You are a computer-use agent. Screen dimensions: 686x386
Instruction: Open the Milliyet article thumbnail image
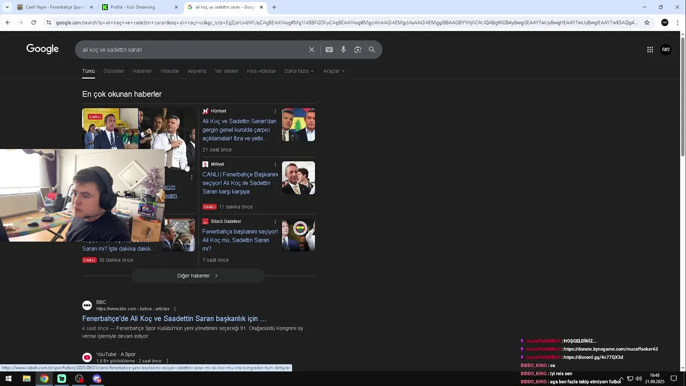pyautogui.click(x=299, y=178)
